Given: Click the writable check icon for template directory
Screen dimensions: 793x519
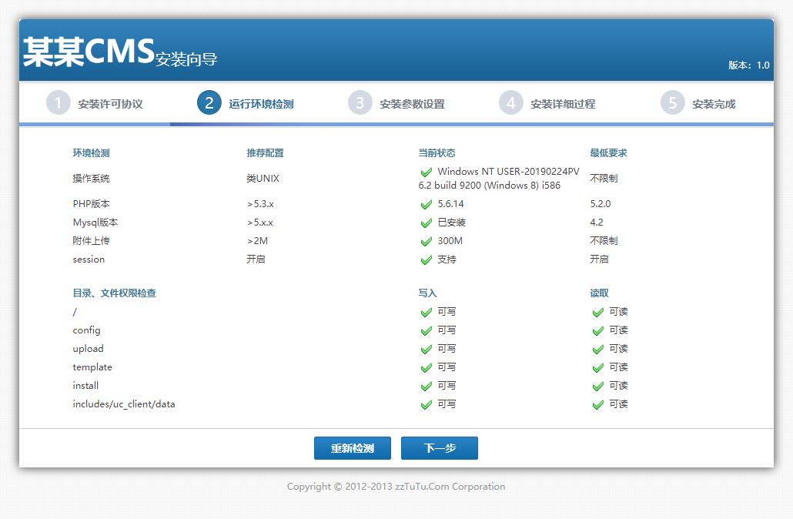Looking at the screenshot, I should pyautogui.click(x=426, y=368).
